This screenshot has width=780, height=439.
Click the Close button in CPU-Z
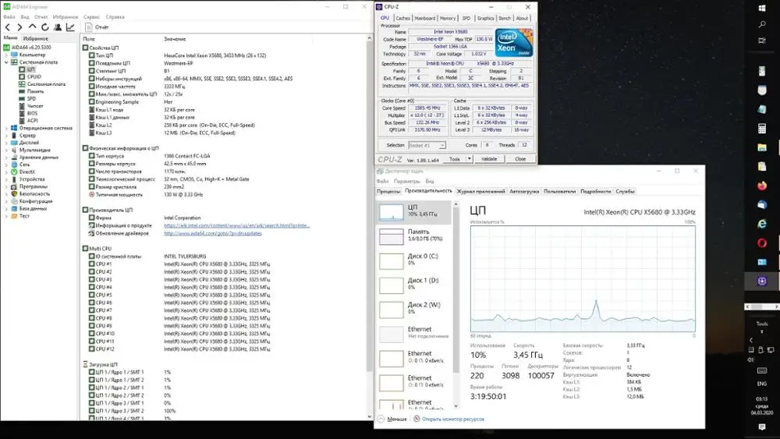point(520,159)
